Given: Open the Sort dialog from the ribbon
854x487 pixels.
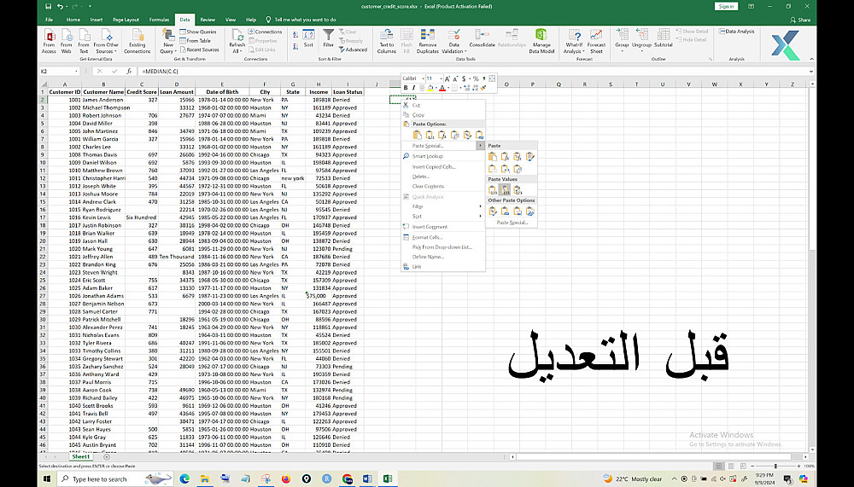Looking at the screenshot, I should tap(309, 38).
